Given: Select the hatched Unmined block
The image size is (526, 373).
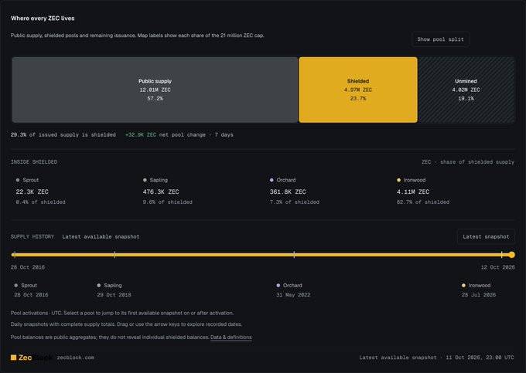Looking at the screenshot, I should (x=466, y=90).
